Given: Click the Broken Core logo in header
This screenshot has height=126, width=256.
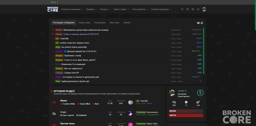Looking at the screenshot, I should click(x=53, y=9).
